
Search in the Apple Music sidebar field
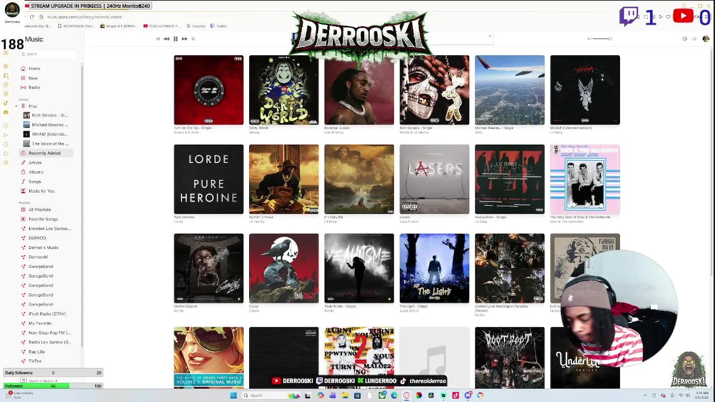(x=48, y=54)
